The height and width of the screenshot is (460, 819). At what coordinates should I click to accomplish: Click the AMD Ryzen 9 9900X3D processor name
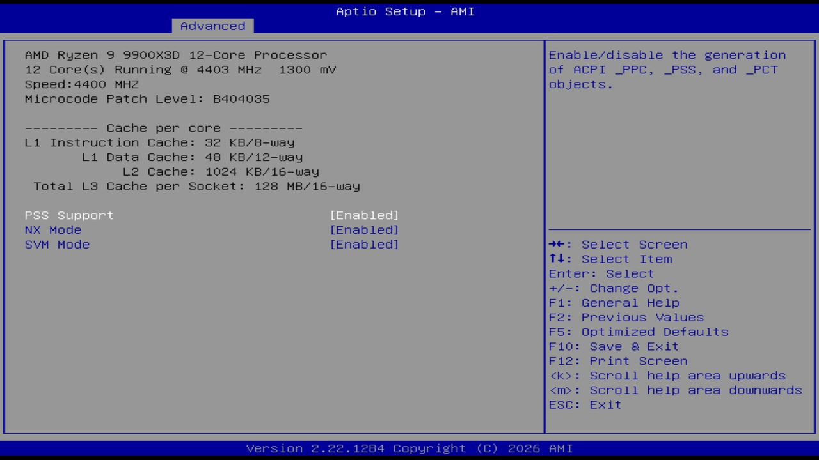(176, 55)
